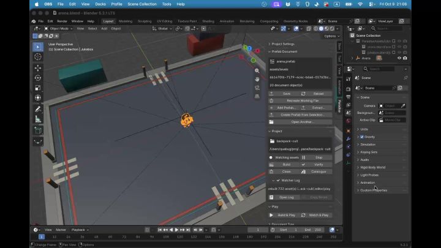441x248 pixels.
Task: Open the Output properties tab icon
Action: [x=349, y=97]
